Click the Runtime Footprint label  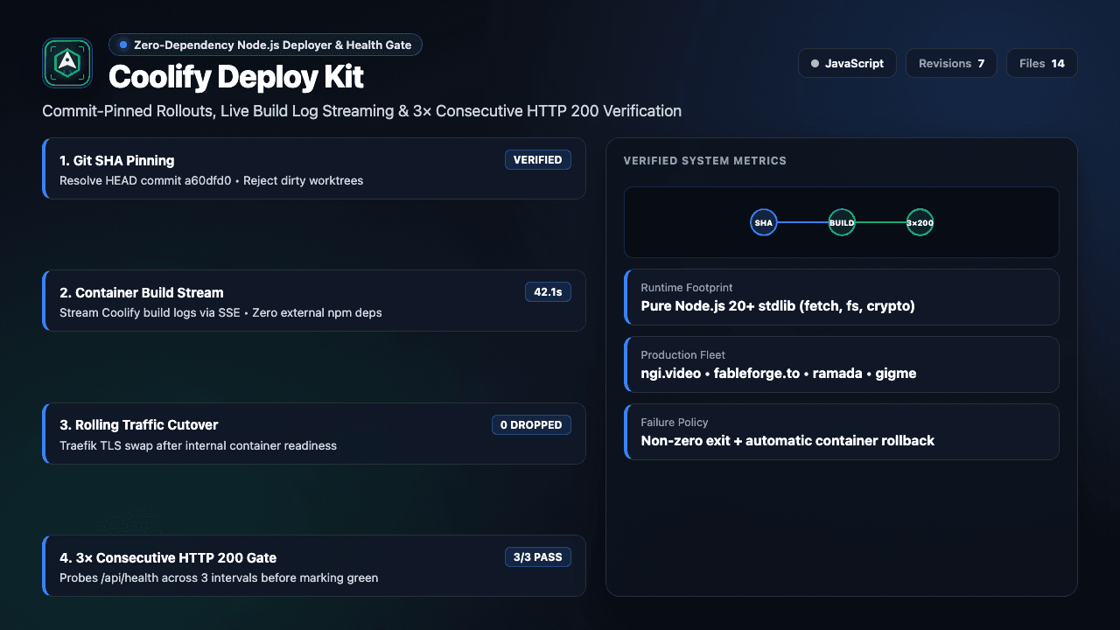687,287
